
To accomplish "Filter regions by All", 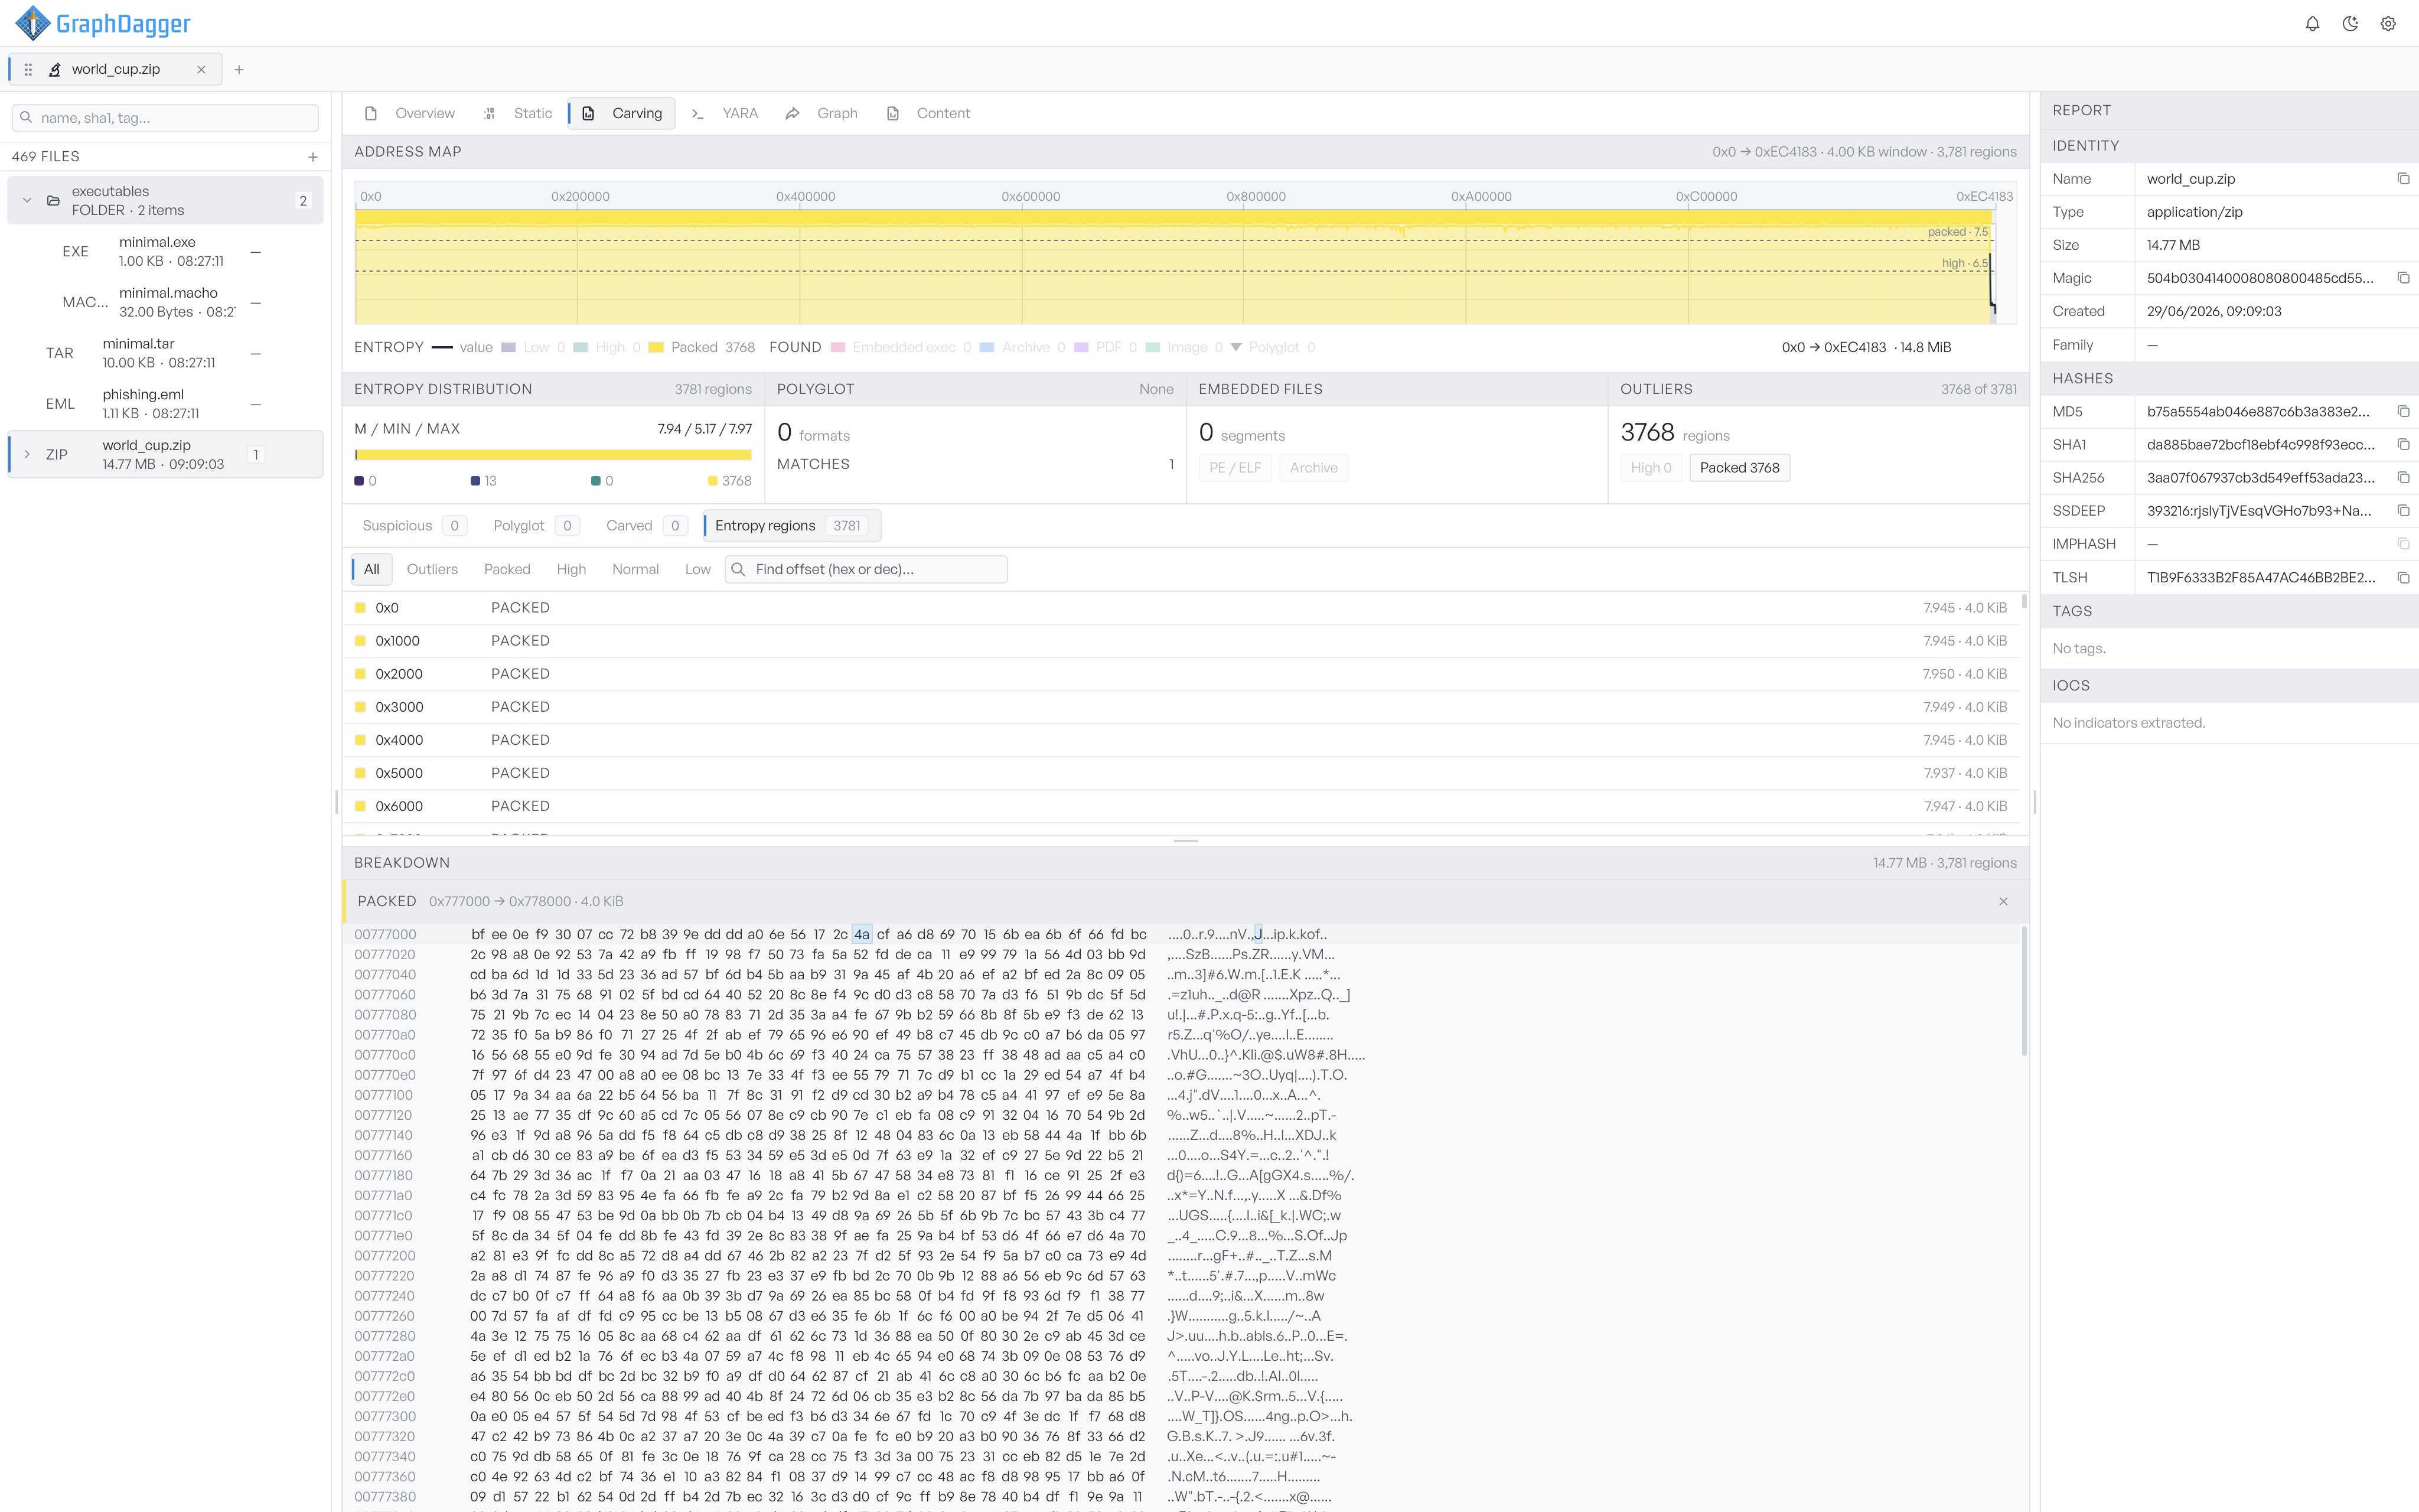I will coord(371,569).
